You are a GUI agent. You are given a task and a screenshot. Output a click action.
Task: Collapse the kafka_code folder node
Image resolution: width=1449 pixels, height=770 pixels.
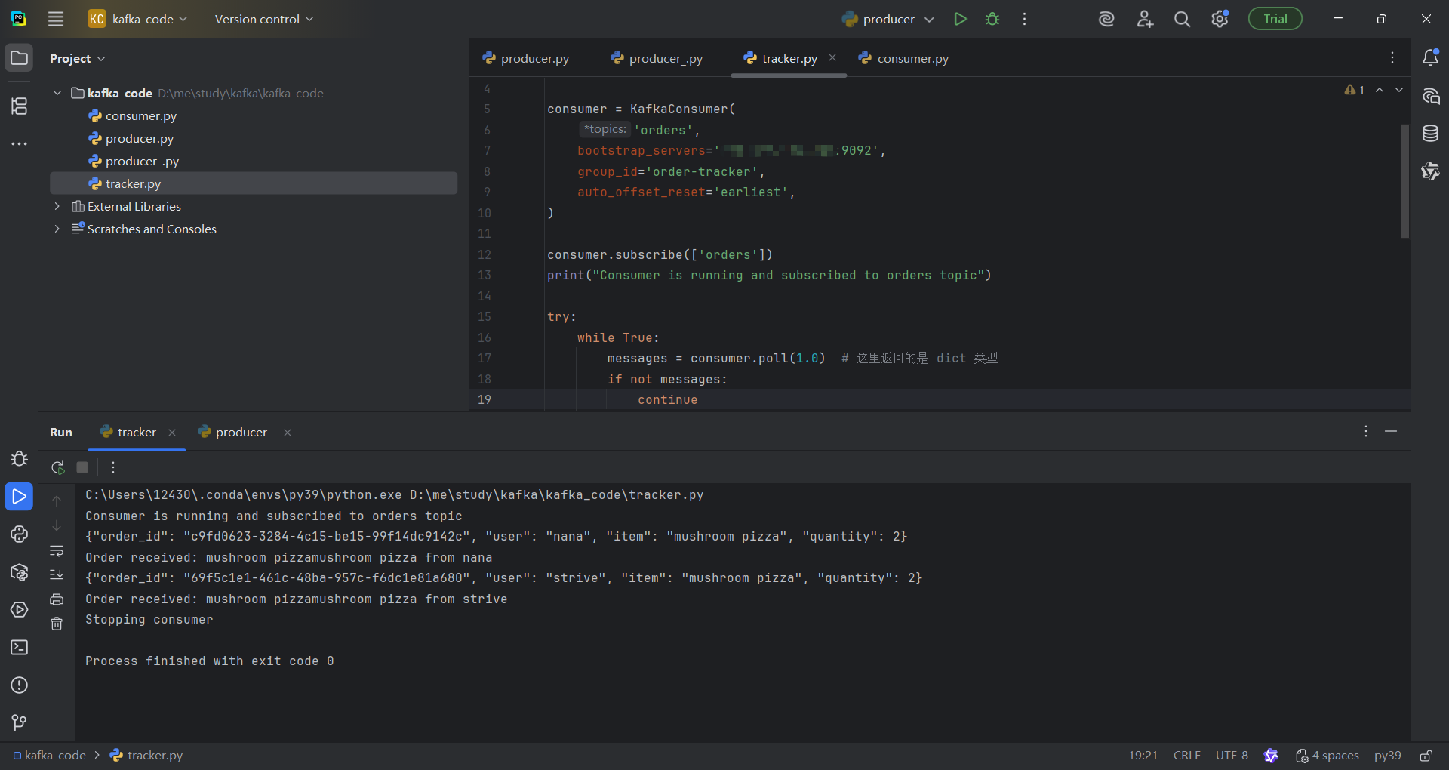coord(57,93)
